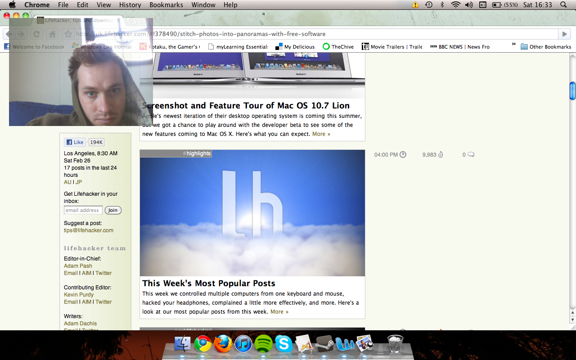Open the Bookmarks menu
Image resolution: width=576 pixels, height=360 pixels.
pos(166,5)
